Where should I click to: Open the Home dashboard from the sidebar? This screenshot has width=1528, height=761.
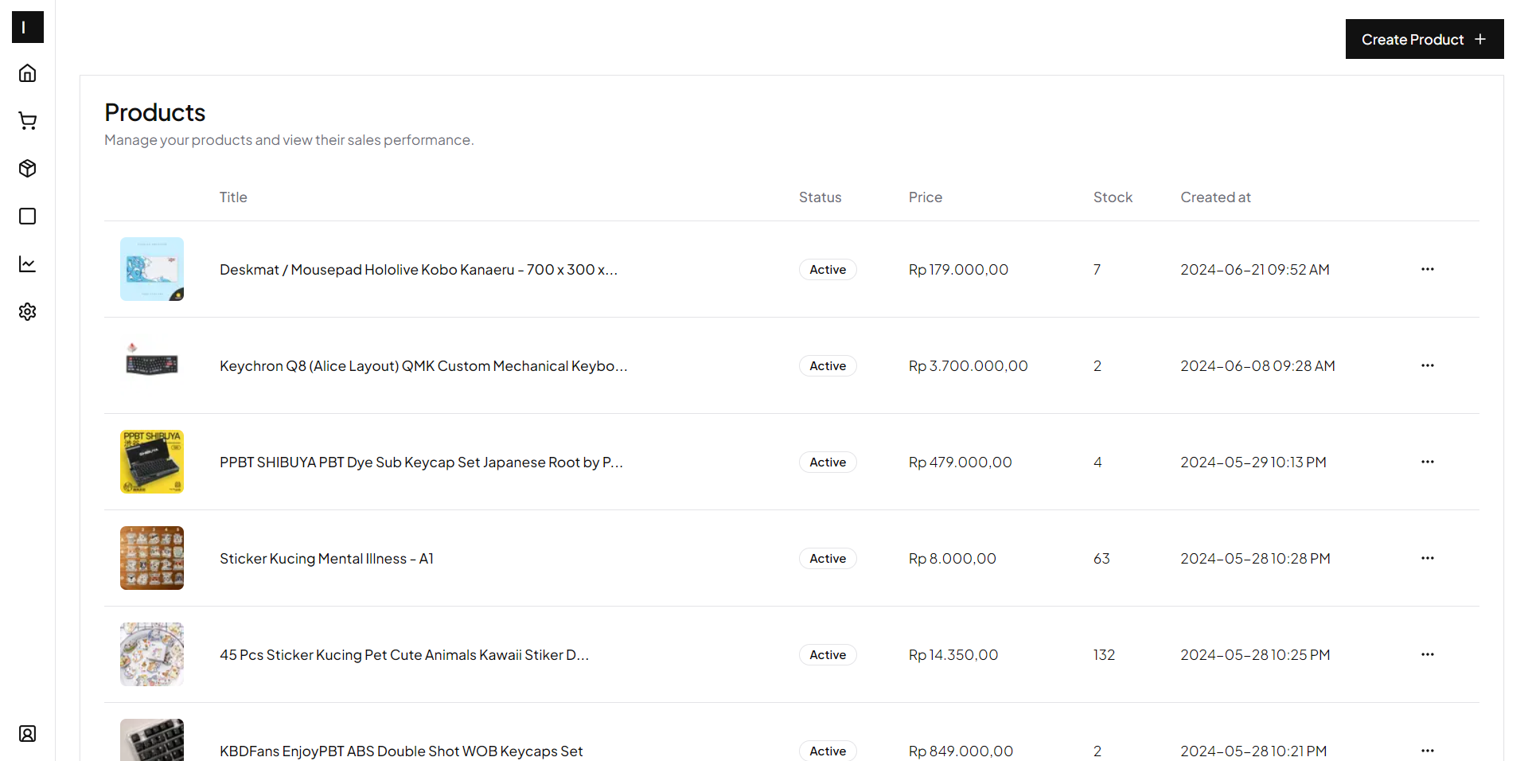point(27,72)
